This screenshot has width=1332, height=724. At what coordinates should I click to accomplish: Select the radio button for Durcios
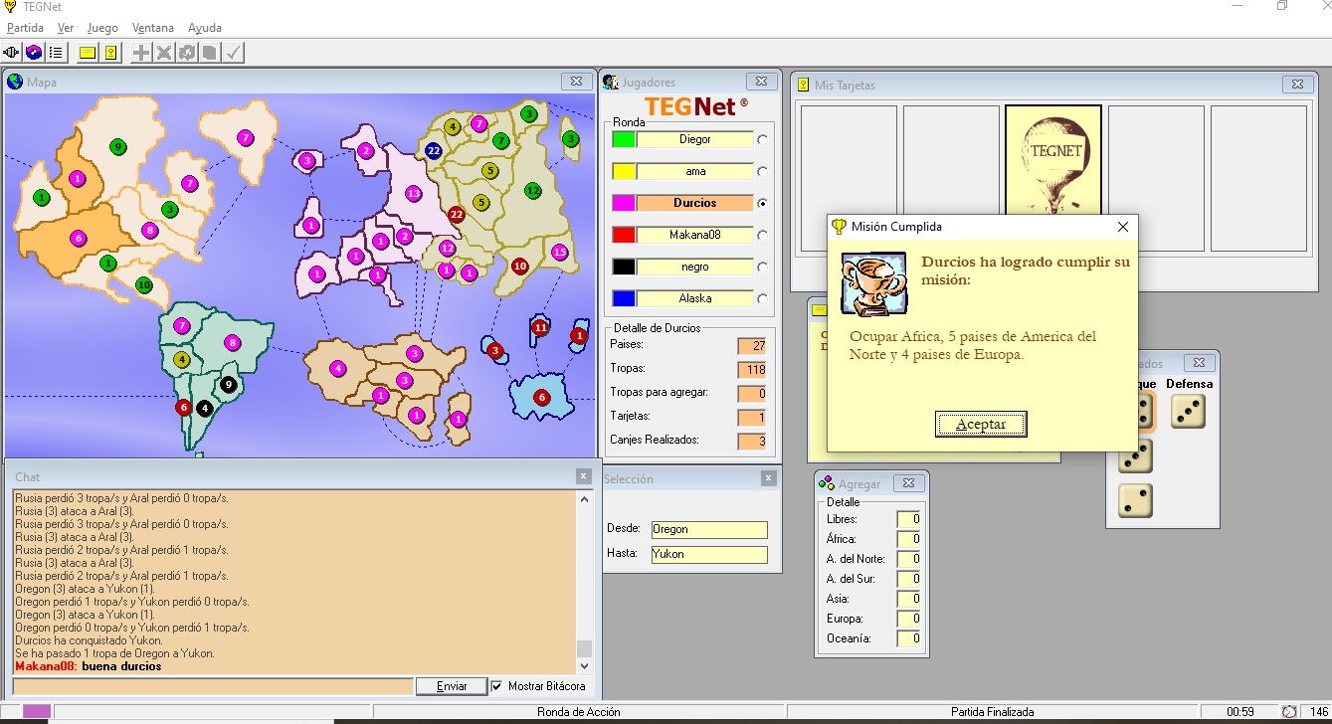[763, 203]
